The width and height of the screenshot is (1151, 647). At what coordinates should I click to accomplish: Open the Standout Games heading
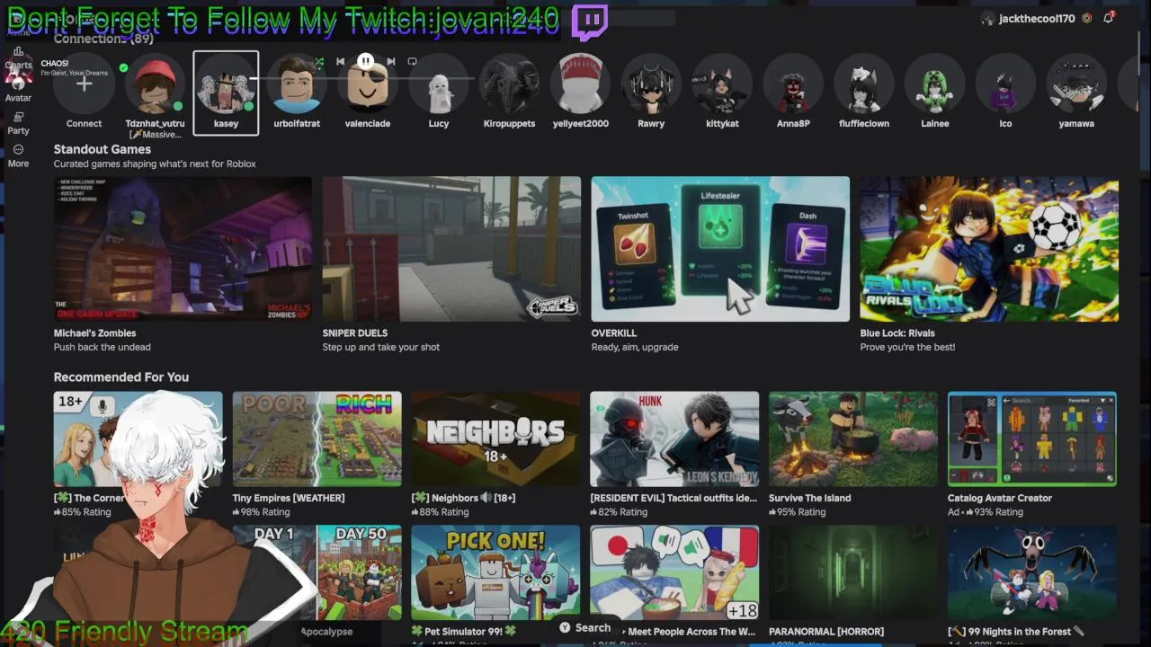[103, 149]
